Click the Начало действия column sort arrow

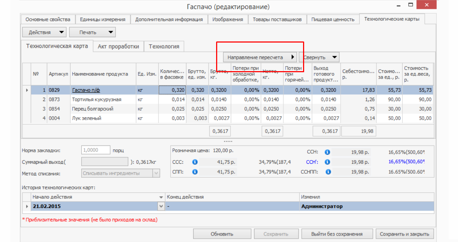point(161,197)
